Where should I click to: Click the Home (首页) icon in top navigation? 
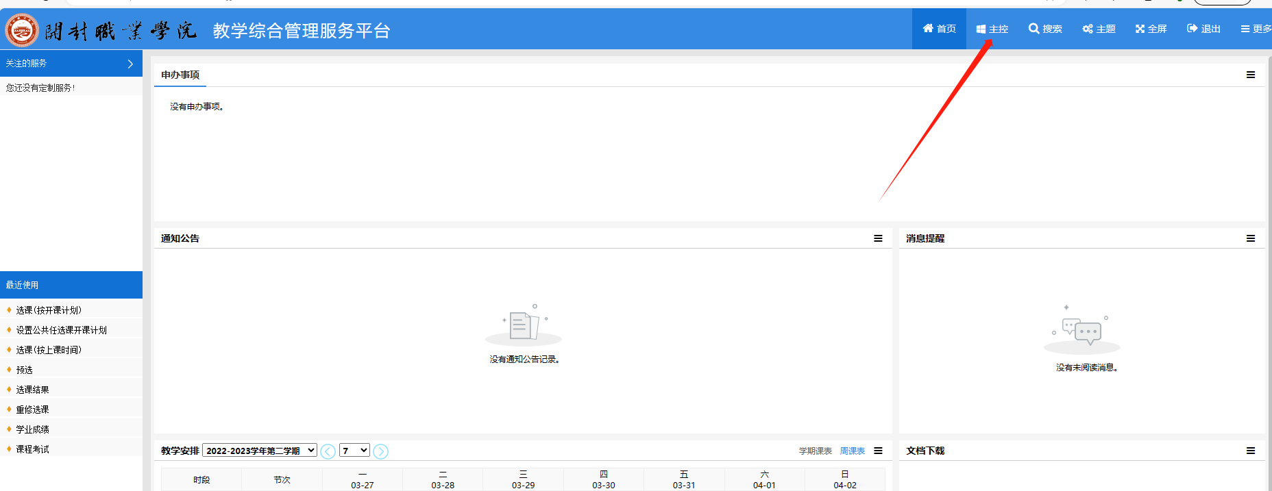point(928,29)
